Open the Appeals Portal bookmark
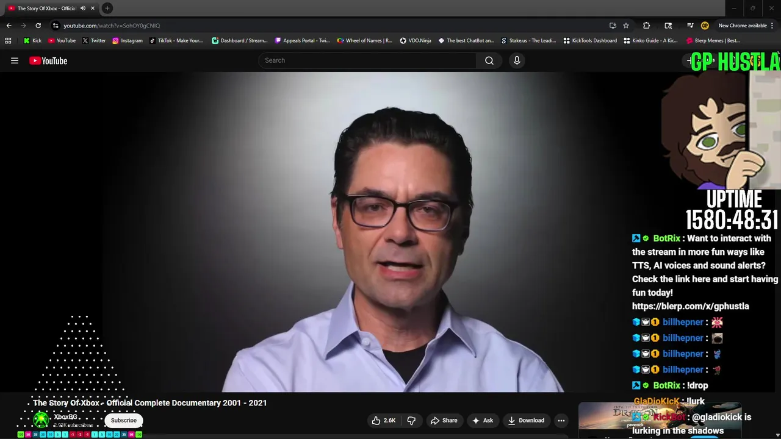The height and width of the screenshot is (439, 781). [302, 41]
